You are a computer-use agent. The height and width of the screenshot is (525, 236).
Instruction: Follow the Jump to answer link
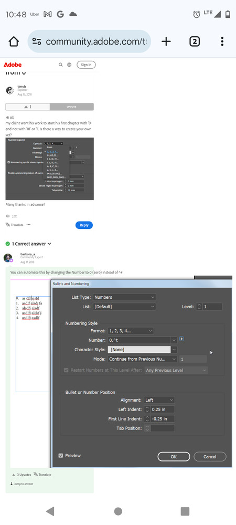pos(22,484)
